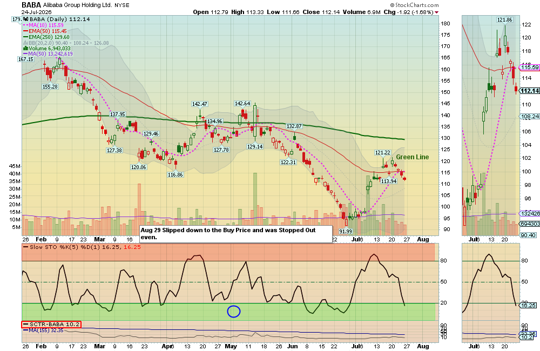Image resolution: width=540 pixels, height=351 pixels.
Task: Click the 108.24 Bollinger value in zoom panel
Action: pos(530,117)
